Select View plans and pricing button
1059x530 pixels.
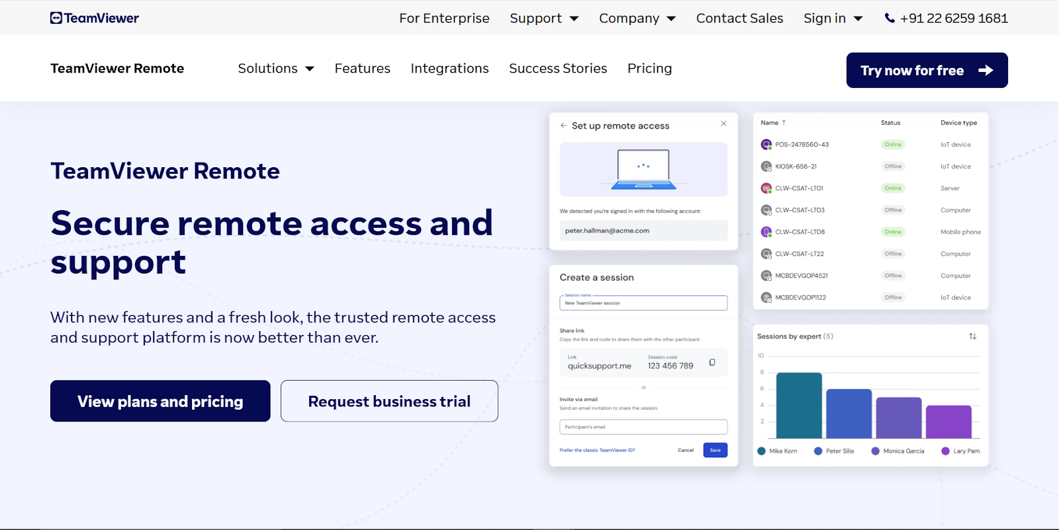click(160, 401)
